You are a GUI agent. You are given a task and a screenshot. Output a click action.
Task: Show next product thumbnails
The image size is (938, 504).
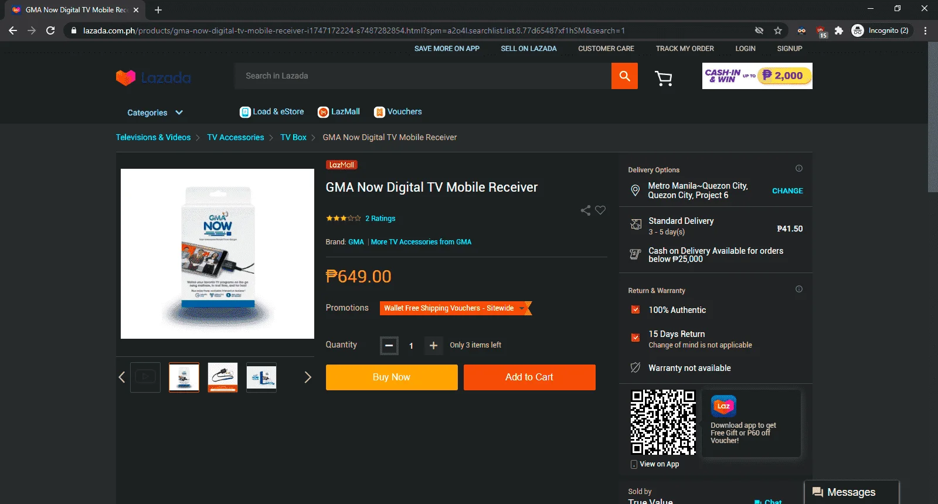pos(308,377)
